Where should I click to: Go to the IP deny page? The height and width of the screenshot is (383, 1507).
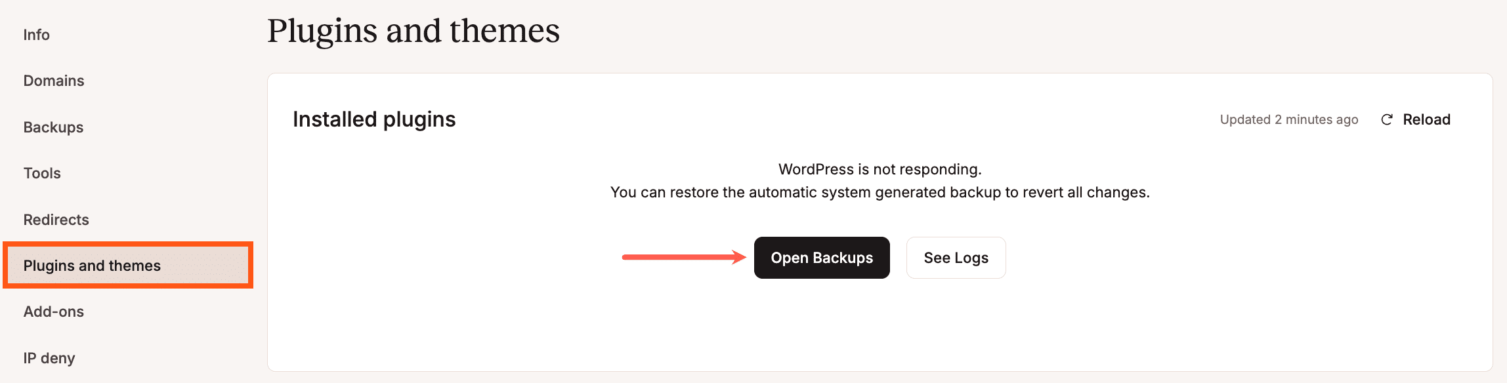click(49, 358)
